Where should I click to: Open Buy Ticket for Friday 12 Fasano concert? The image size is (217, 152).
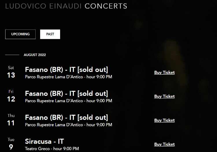point(164,96)
